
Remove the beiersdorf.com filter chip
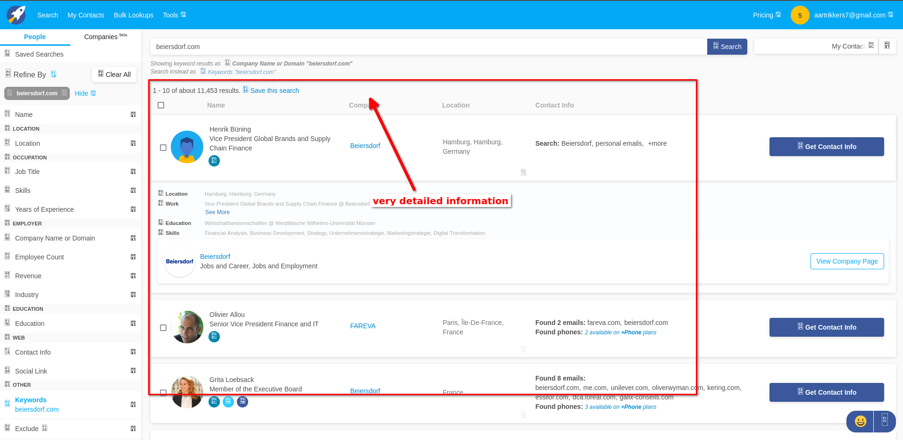64,93
